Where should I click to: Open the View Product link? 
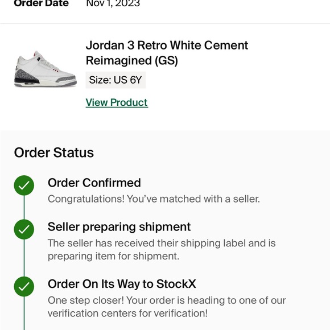coord(117,103)
